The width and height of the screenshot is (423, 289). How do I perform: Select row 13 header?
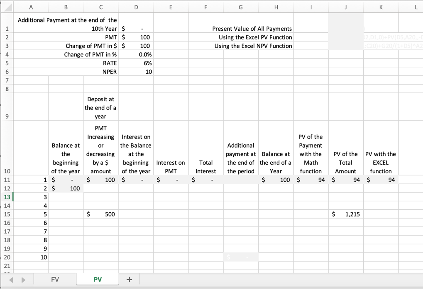pyautogui.click(x=7, y=197)
